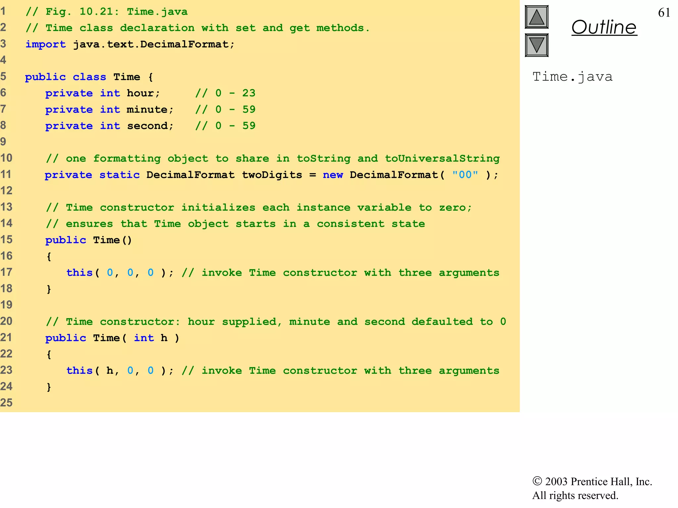Select the this( h, 0, 0 ) call
Screen dimensions: 678x508
coord(120,370)
